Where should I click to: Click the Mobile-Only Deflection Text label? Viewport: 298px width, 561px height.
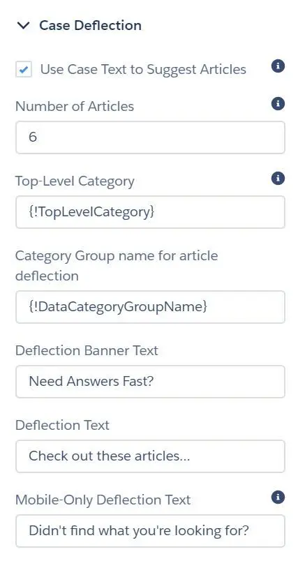coord(103,500)
